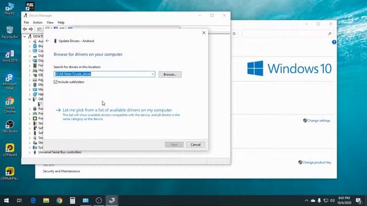Collapse the Other devices category arrow

coord(30,99)
